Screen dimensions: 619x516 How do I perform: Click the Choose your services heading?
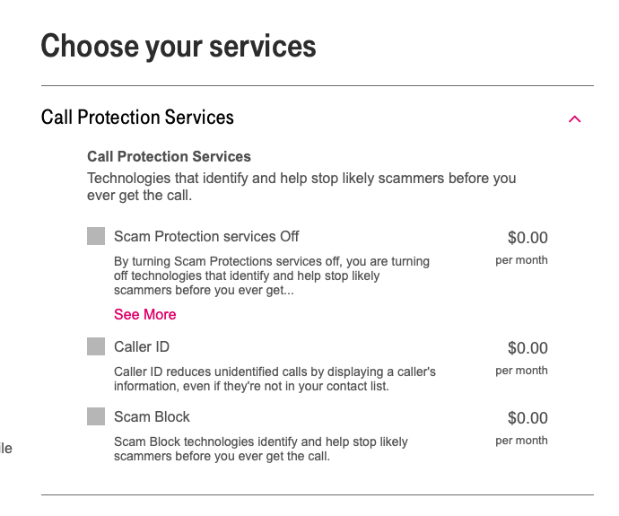click(179, 46)
